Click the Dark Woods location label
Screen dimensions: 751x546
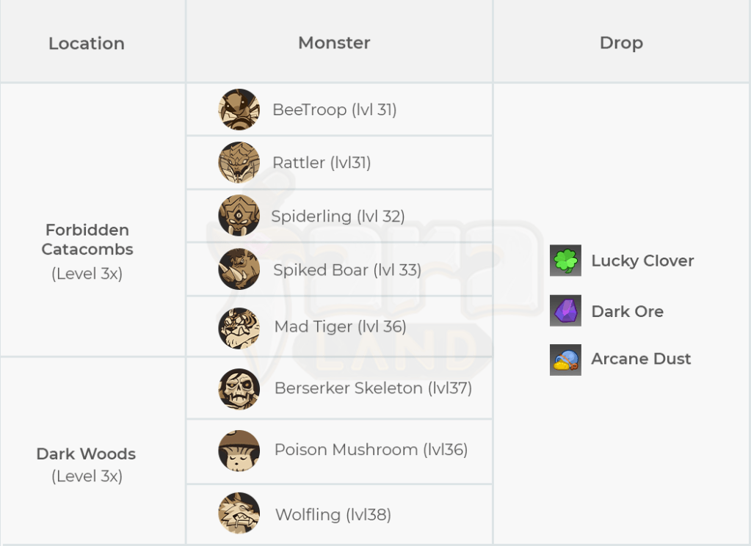(86, 454)
